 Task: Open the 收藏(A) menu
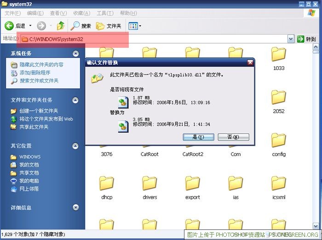[82, 13]
